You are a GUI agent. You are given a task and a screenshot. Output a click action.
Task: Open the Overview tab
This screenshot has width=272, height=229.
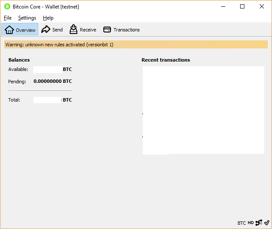pyautogui.click(x=20, y=29)
